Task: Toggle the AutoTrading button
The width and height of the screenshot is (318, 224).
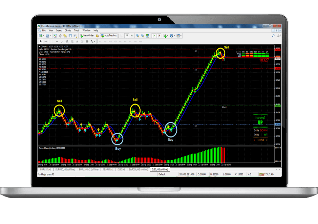Action: click(109, 36)
